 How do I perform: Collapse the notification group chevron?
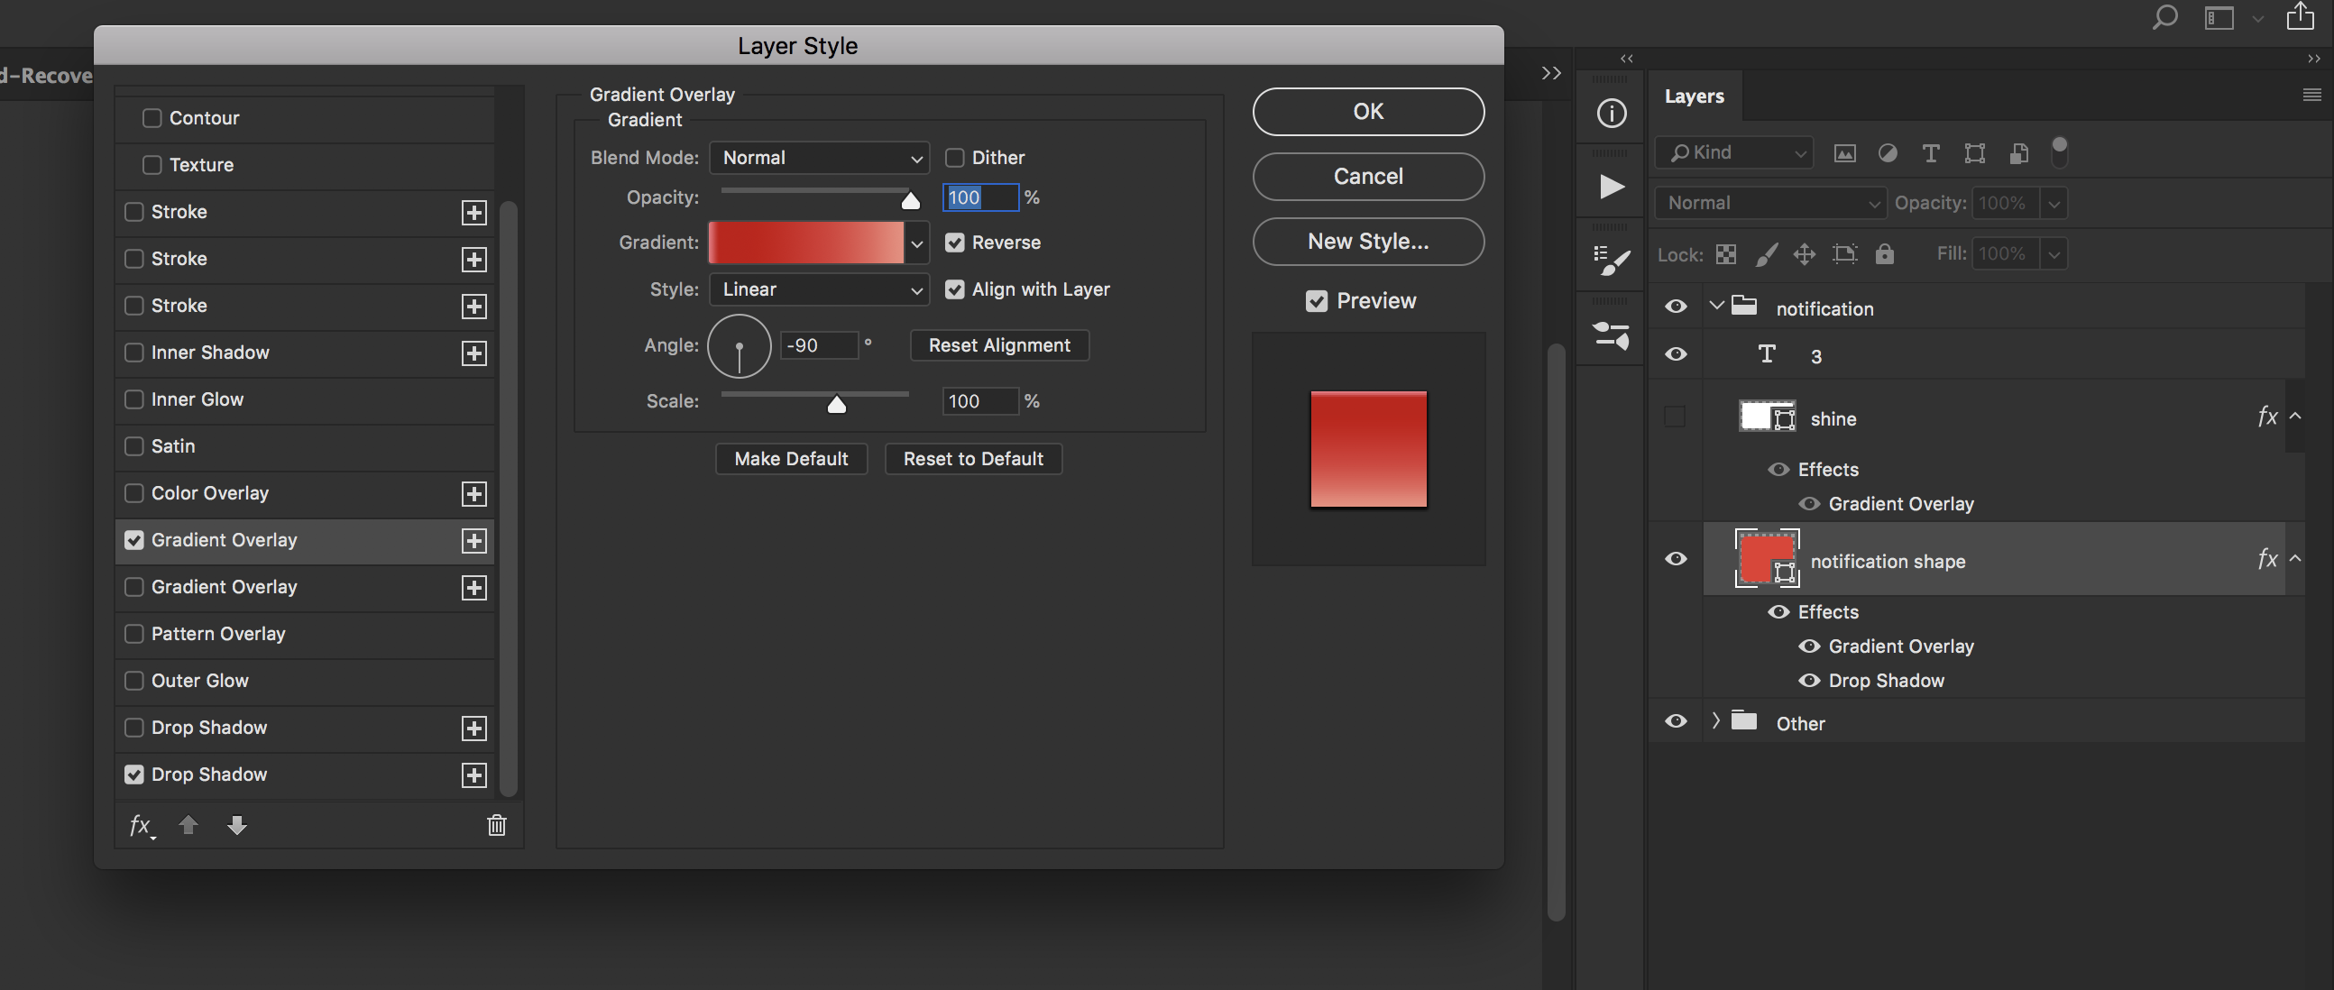coord(1716,307)
